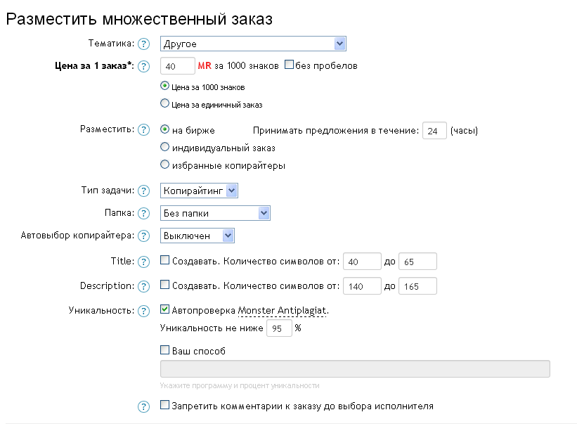Image resolution: width=577 pixels, height=424 pixels.
Task: Select Цена за единичный заказ radio button
Action: click(165, 103)
